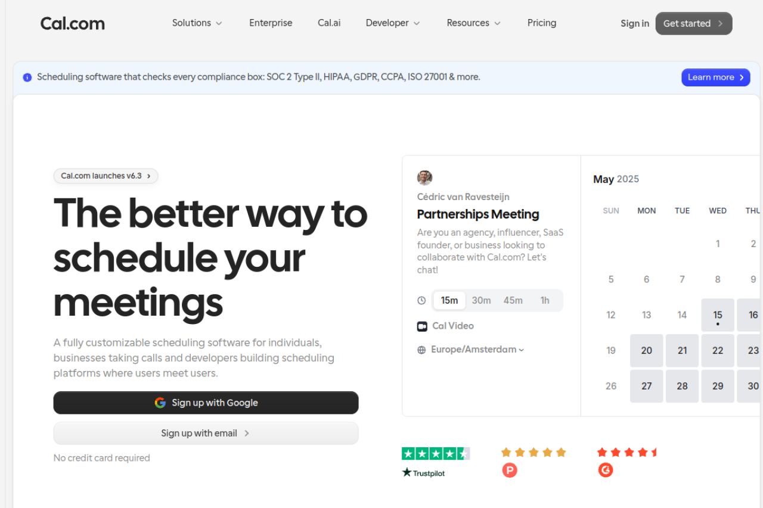This screenshot has width=763, height=508.
Task: Open the Enterprise nav item
Action: (x=271, y=23)
